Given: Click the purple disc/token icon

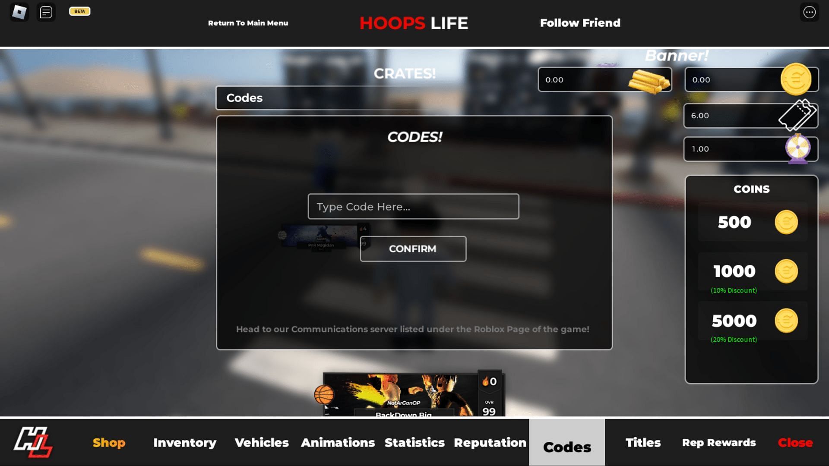Looking at the screenshot, I should (x=797, y=149).
